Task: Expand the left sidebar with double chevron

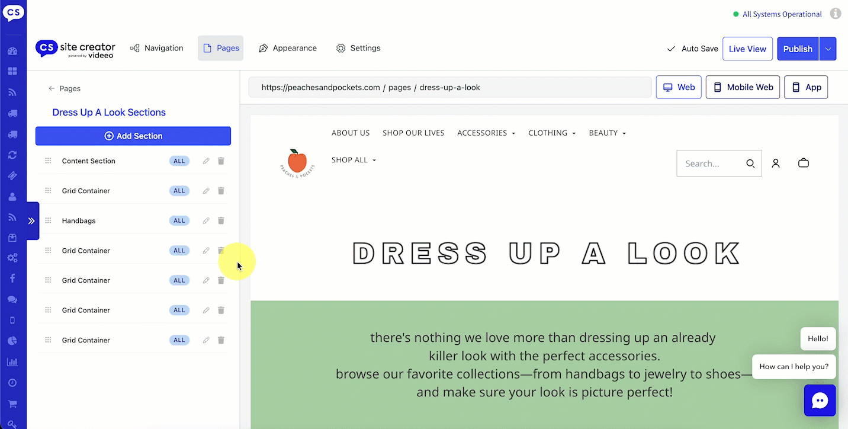Action: [31, 220]
